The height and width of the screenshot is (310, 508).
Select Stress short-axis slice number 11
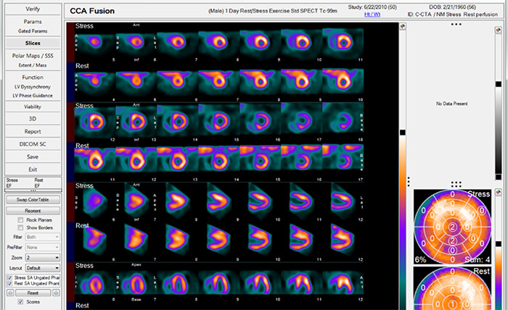(343, 42)
